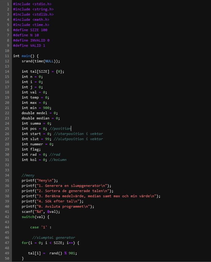Click the srand(time(NULL)) statement
The image size is (211, 262).
[x=41, y=61]
